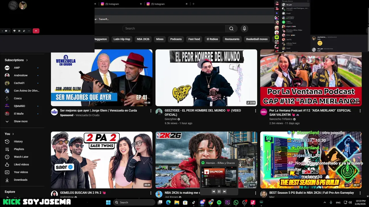Screen dimensions: 369x207
Task: Open File Explorer from the taskbar
Action: tap(177, 202)
